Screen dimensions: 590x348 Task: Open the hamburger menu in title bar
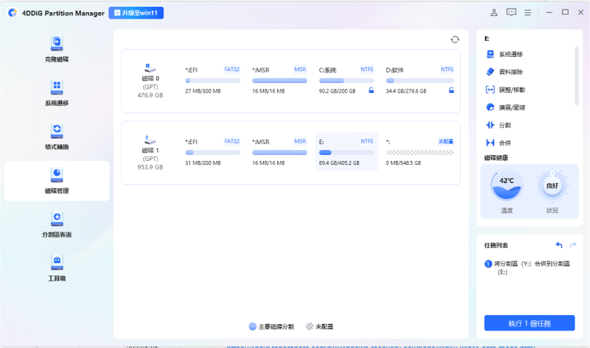click(x=528, y=13)
